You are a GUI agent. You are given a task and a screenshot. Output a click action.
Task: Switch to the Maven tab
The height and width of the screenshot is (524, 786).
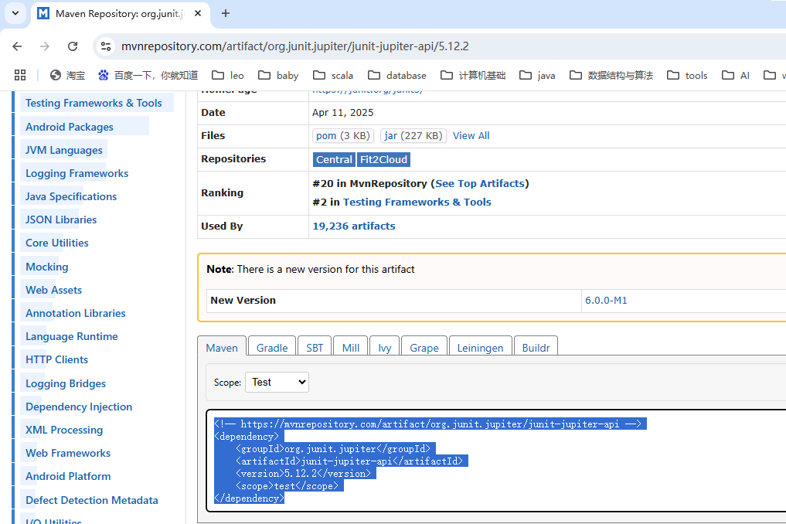pyautogui.click(x=222, y=348)
